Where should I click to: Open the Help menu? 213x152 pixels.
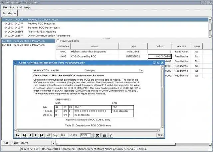(x=27, y=7)
